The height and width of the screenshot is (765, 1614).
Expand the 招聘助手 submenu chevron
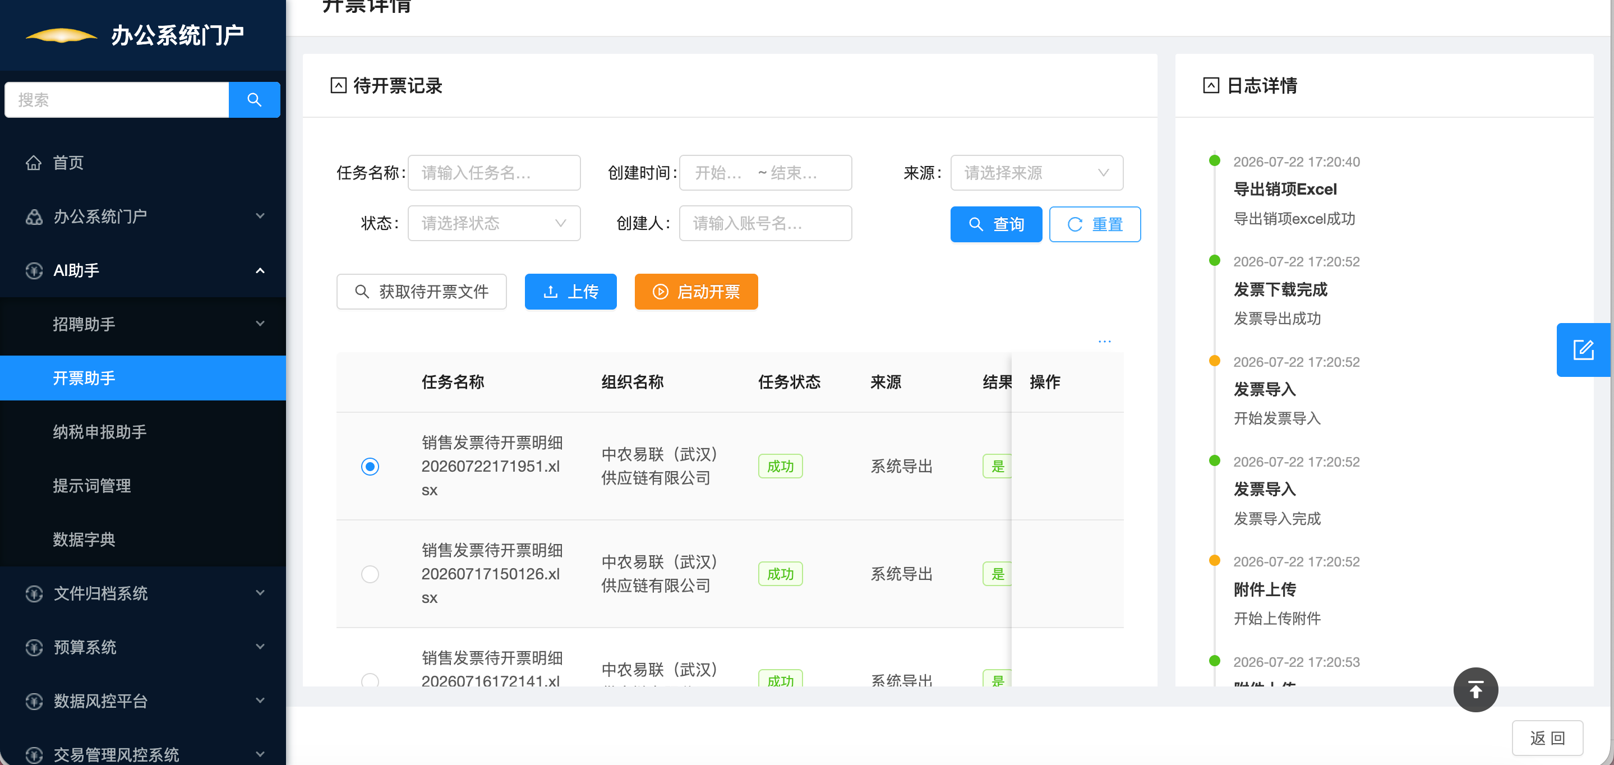click(260, 324)
